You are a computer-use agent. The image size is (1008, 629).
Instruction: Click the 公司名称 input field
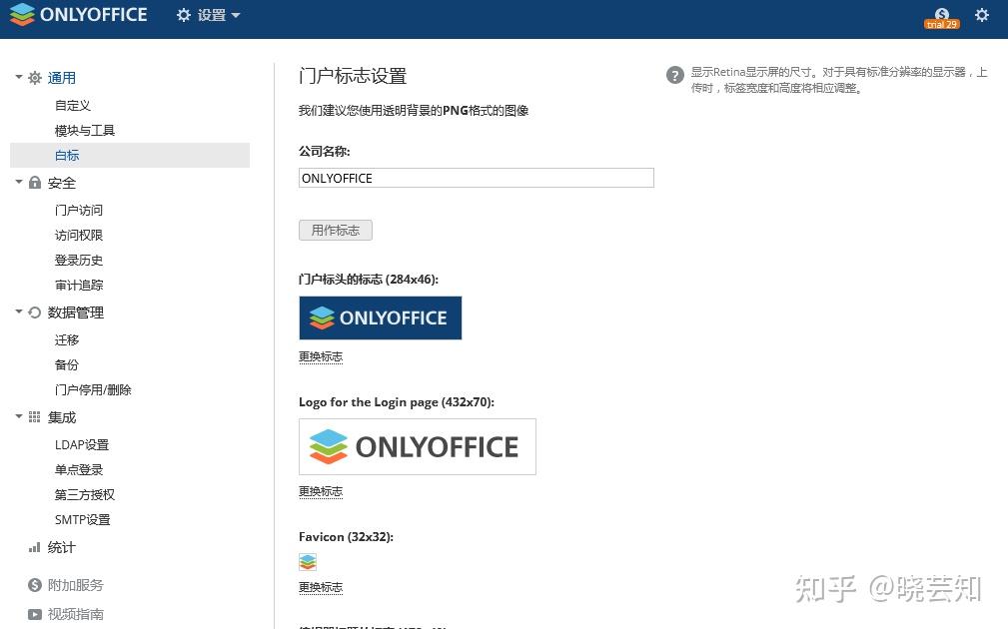pos(476,178)
